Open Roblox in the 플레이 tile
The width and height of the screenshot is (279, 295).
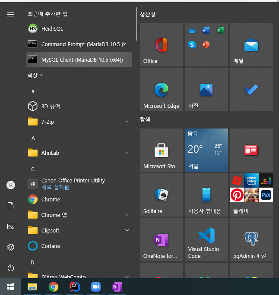(x=237, y=181)
